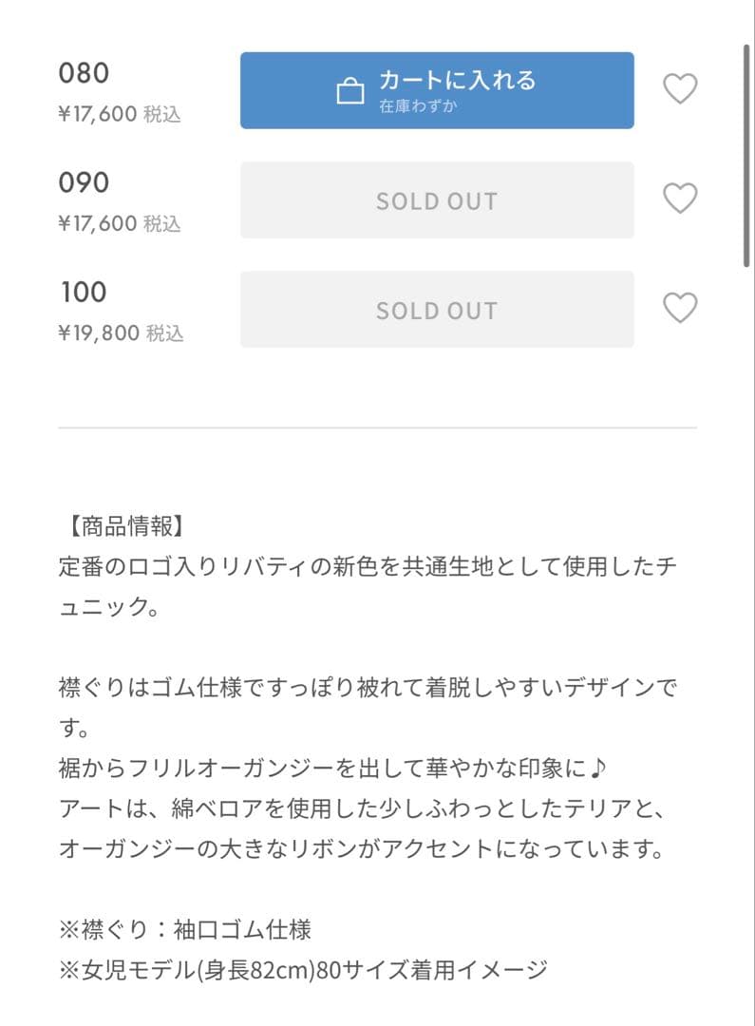
Task: Click the SOLD OUT button for size 100
Action: 437,310
